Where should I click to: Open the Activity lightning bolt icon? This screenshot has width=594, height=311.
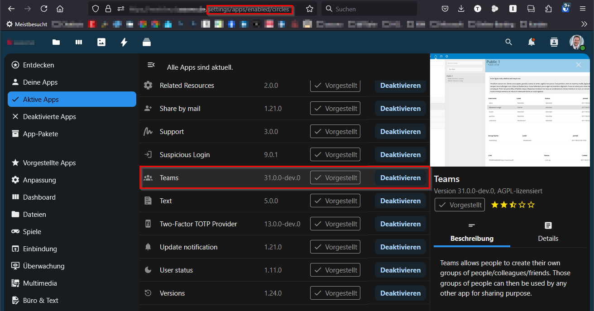[x=124, y=42]
